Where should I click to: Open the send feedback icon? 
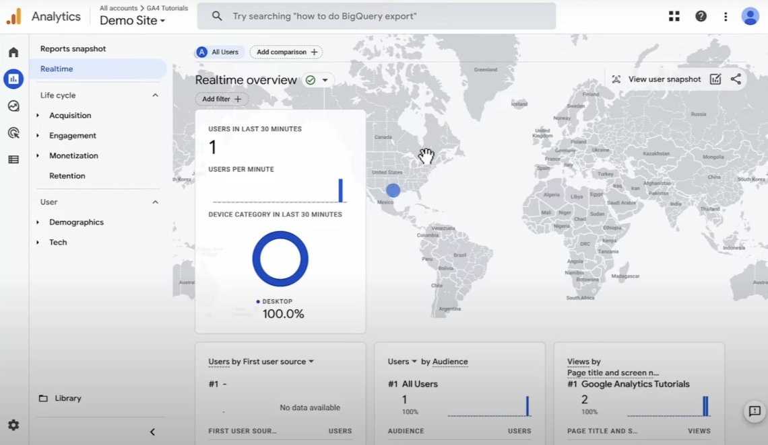pos(755,411)
